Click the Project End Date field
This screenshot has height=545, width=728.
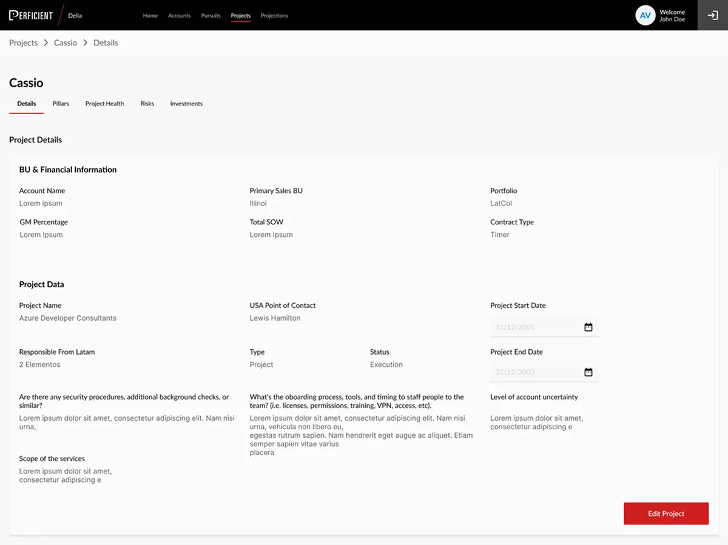pos(544,372)
